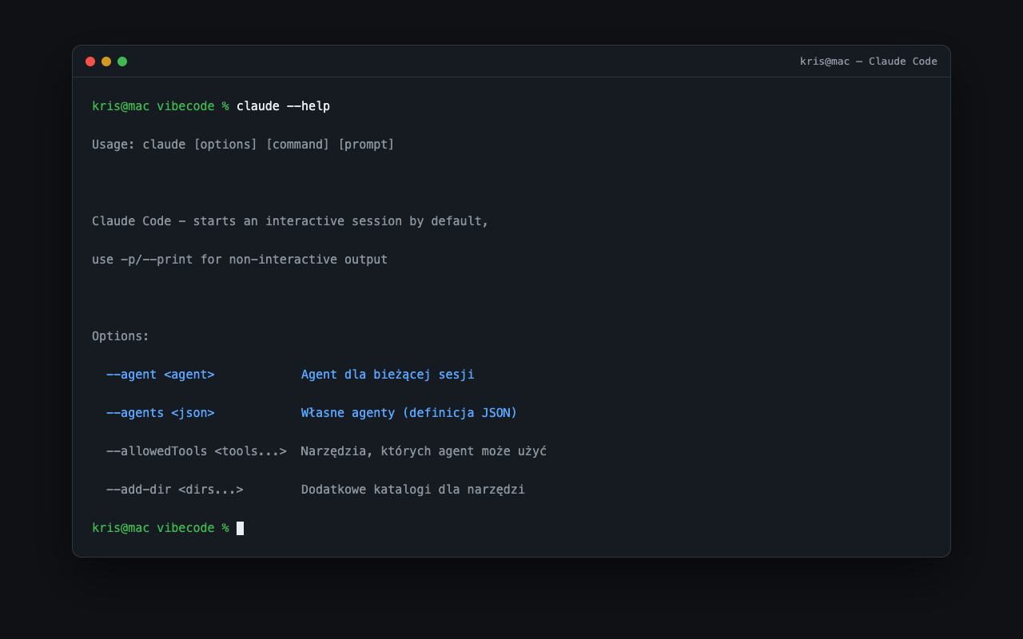Screen dimensions: 1023x639
Task: Click the line 'Claude Code - starts an interactive session by default,'
Action: coord(290,221)
